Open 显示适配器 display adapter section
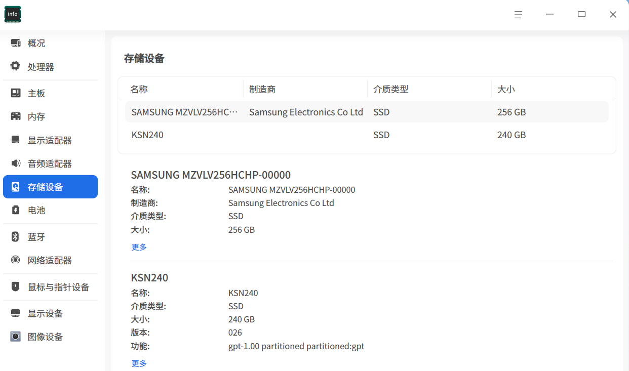 [50, 140]
